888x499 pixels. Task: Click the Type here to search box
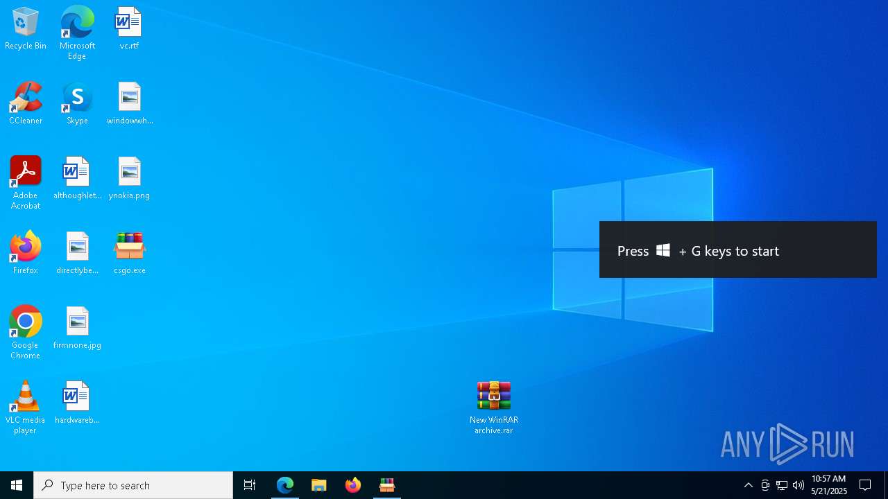pyautogui.click(x=133, y=485)
